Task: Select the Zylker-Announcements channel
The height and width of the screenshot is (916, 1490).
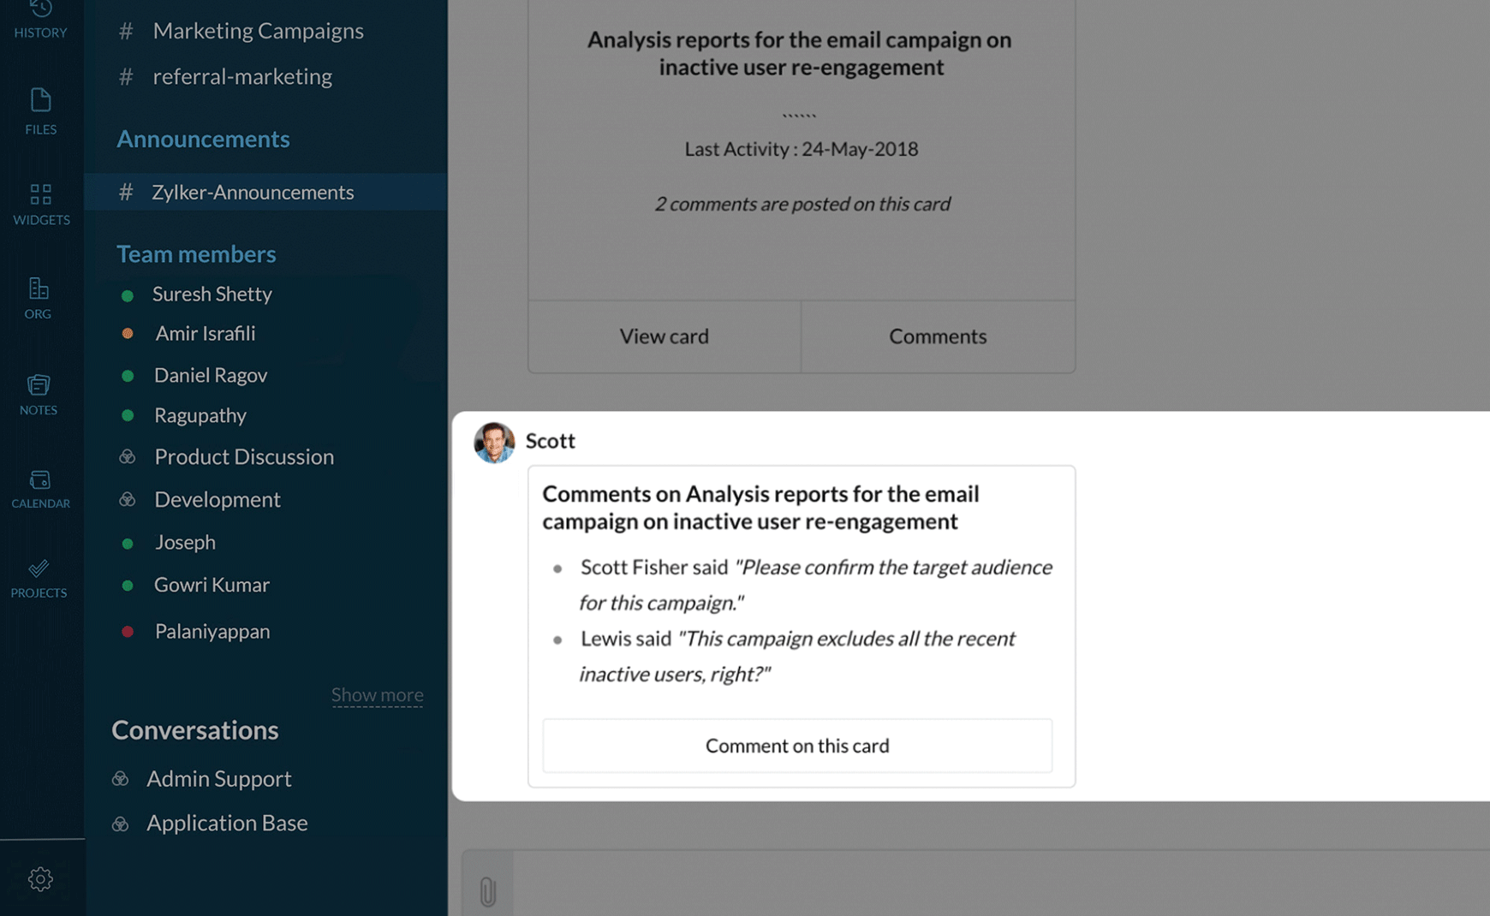Action: click(x=253, y=192)
